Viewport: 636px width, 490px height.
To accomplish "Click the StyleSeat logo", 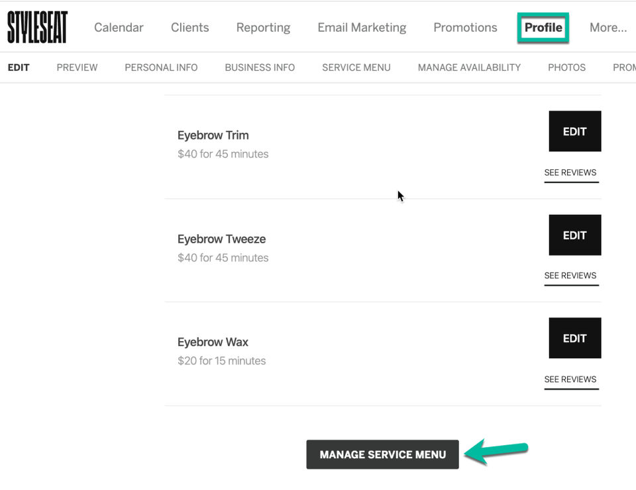I will [37, 27].
